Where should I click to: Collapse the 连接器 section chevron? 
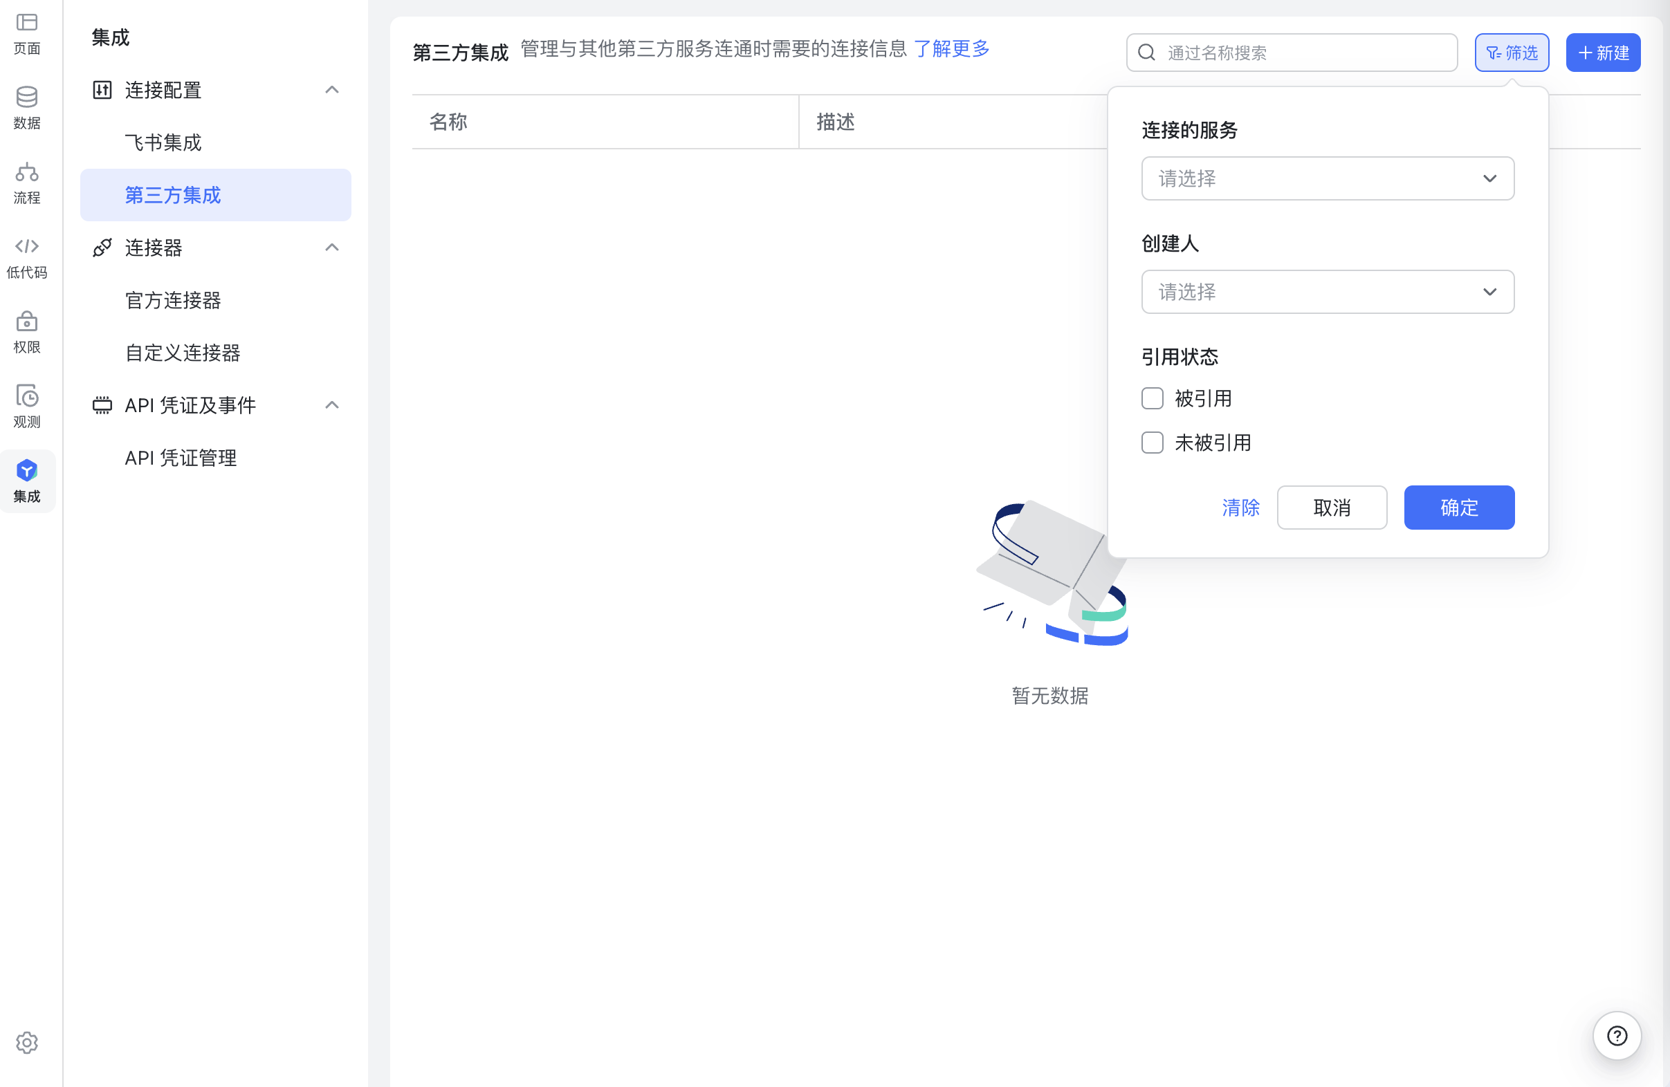332,248
